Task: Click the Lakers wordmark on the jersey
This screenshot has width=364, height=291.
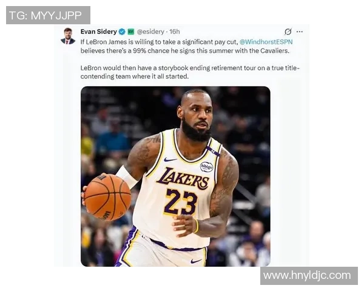Action: click(183, 179)
